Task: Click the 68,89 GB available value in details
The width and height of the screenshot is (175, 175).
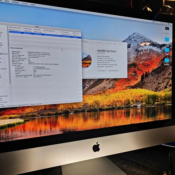Action: coord(39,52)
